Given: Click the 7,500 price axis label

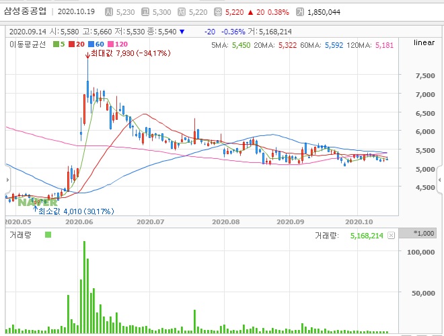Looking at the screenshot, I should coord(425,76).
